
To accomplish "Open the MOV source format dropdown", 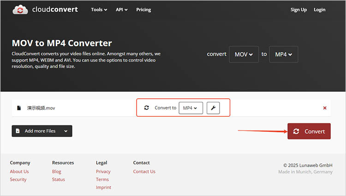I will click(244, 54).
